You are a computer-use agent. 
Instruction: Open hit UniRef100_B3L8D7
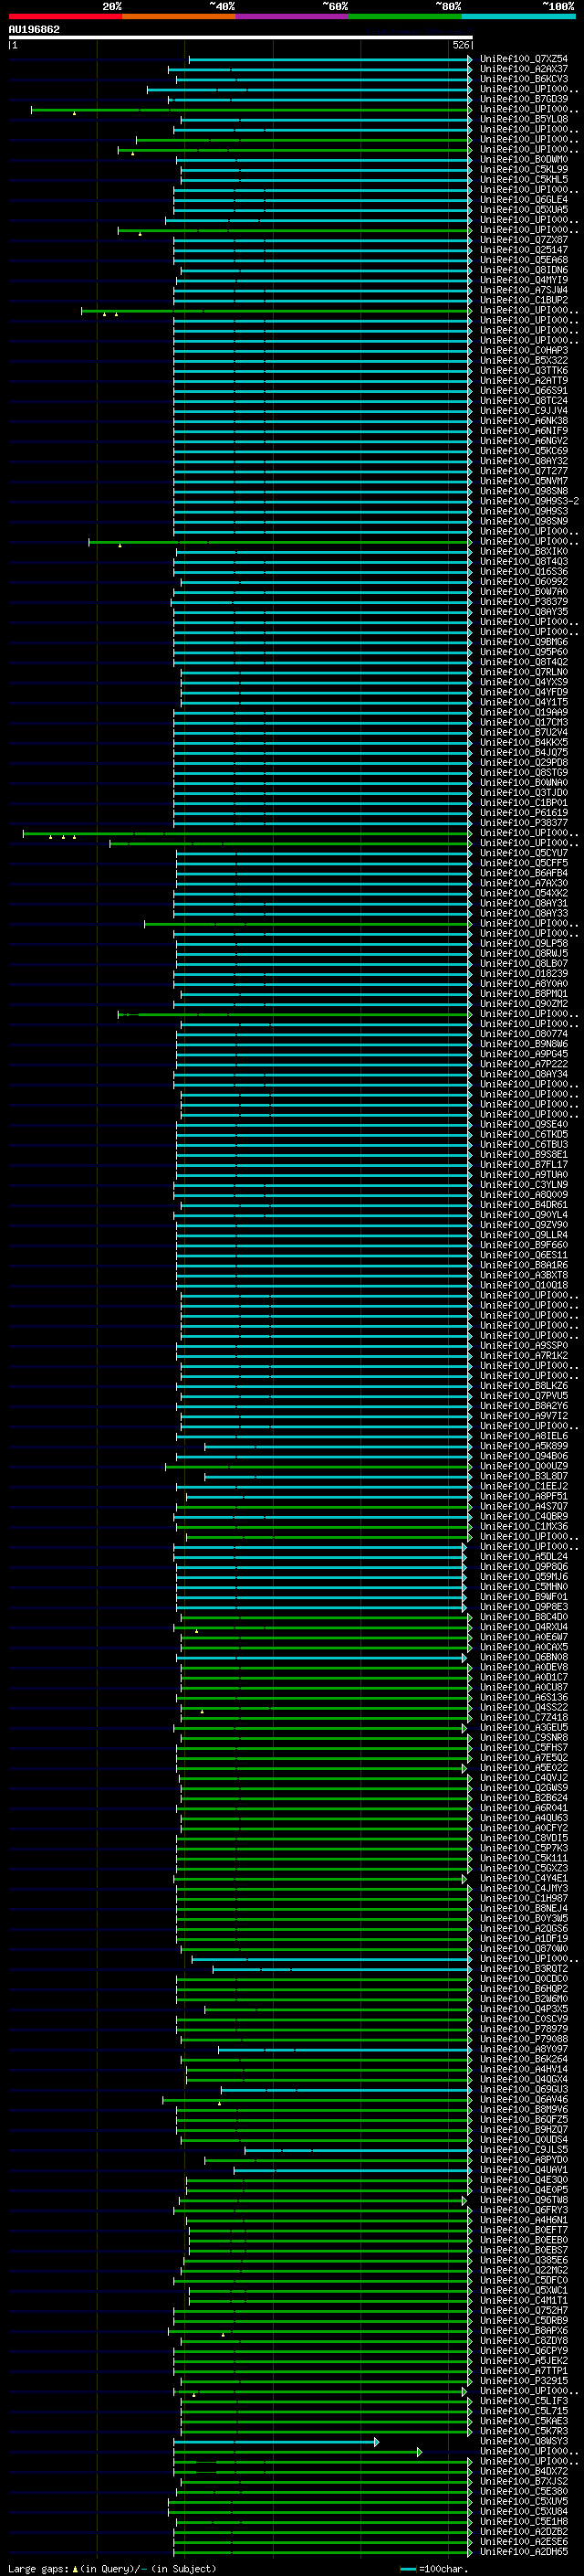point(523,1476)
